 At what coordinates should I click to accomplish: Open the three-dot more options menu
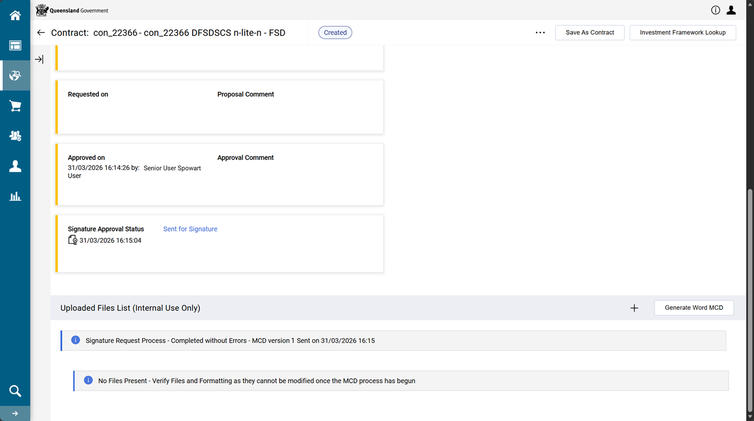click(540, 33)
